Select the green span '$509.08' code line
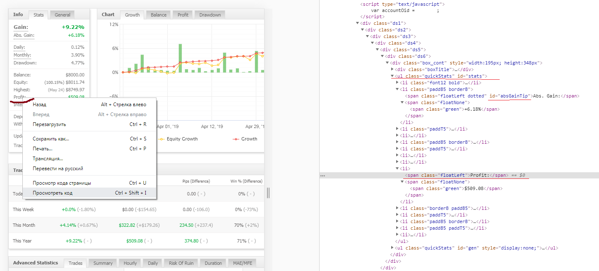The height and width of the screenshot is (271, 599). [456, 188]
